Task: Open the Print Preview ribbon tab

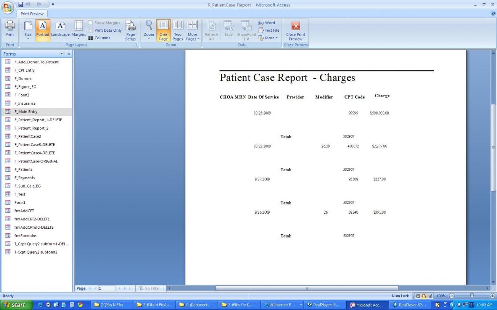Action: point(32,14)
